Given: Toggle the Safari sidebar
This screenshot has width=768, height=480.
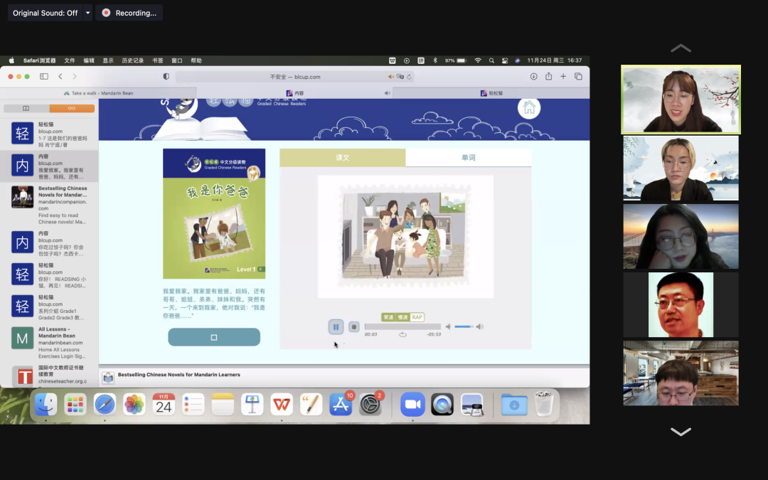Looking at the screenshot, I should [44, 76].
